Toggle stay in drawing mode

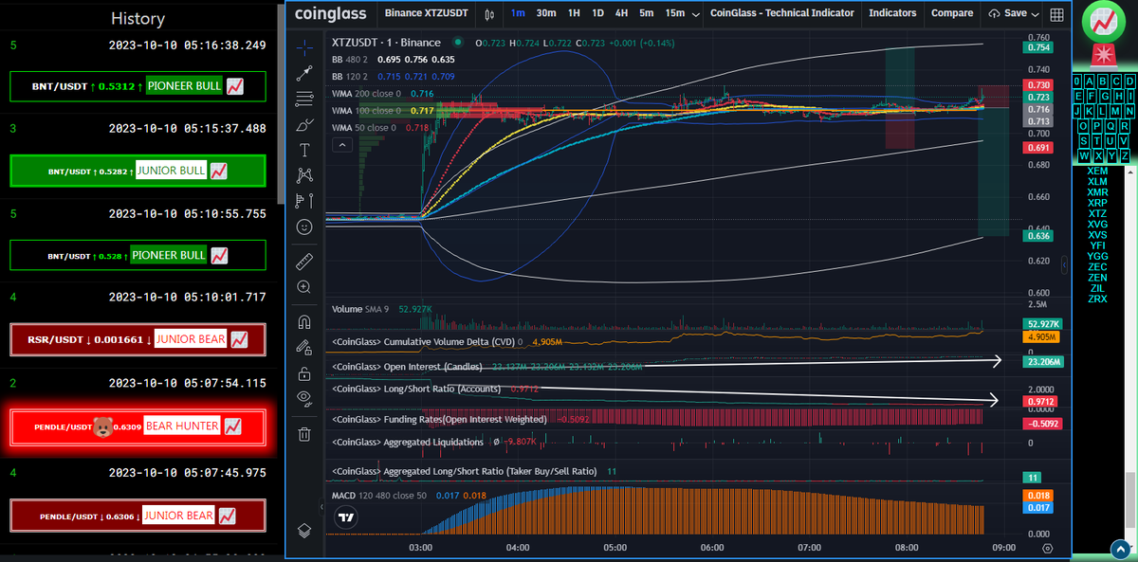[x=304, y=347]
